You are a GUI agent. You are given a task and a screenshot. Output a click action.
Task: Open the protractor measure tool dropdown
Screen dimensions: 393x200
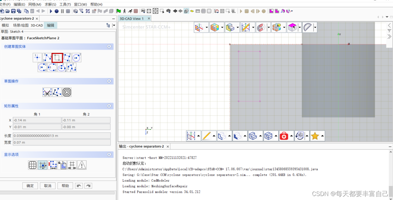tap(315, 27)
